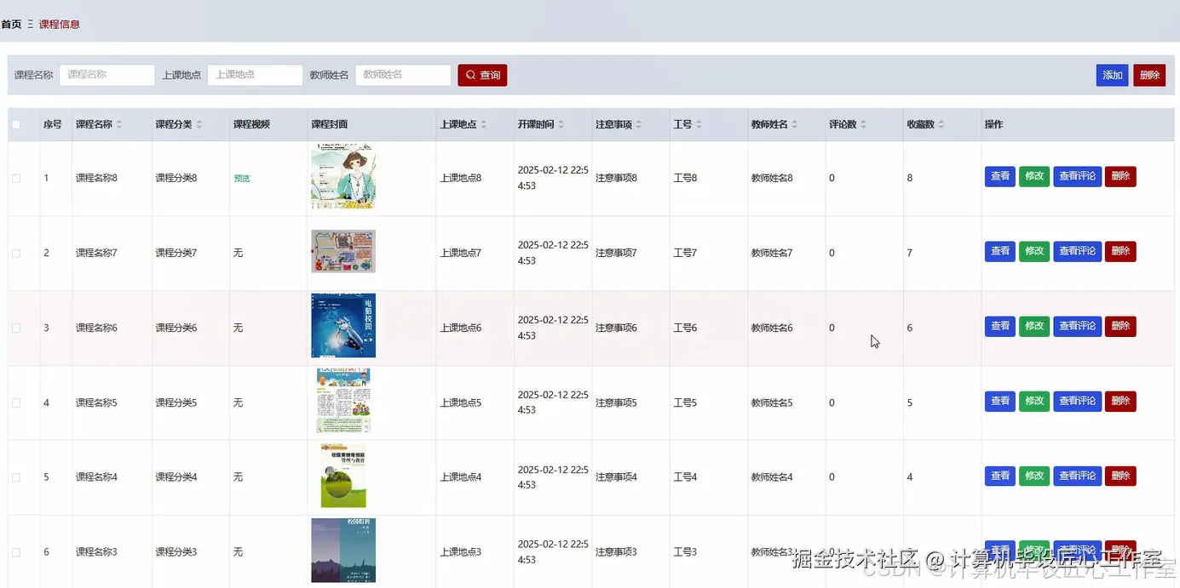Select the 课程信息 breadcrumb entry
This screenshot has width=1180, height=588.
60,24
